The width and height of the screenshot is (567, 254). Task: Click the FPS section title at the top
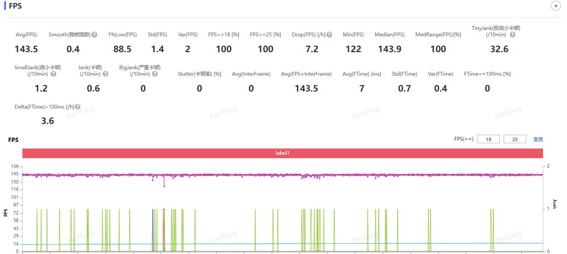15,6
